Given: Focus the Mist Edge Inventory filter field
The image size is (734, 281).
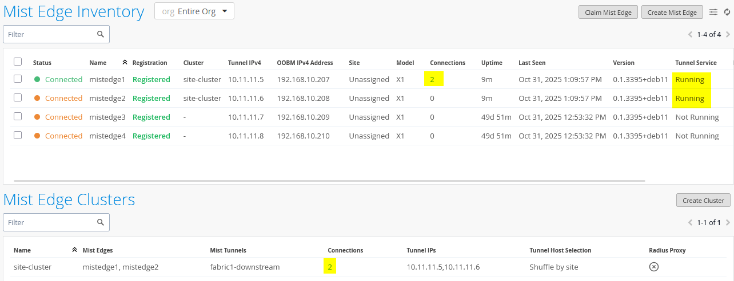Looking at the screenshot, I should 50,34.
